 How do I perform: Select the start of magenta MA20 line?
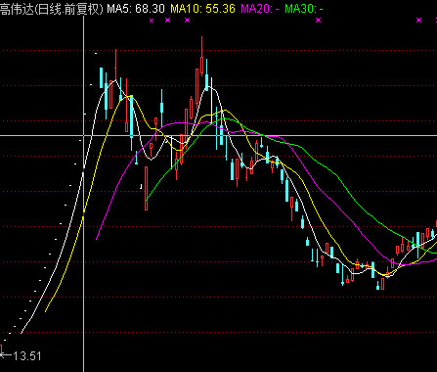[97, 239]
